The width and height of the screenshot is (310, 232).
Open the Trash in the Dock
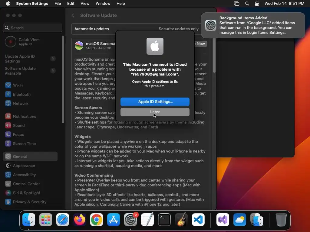281,220
